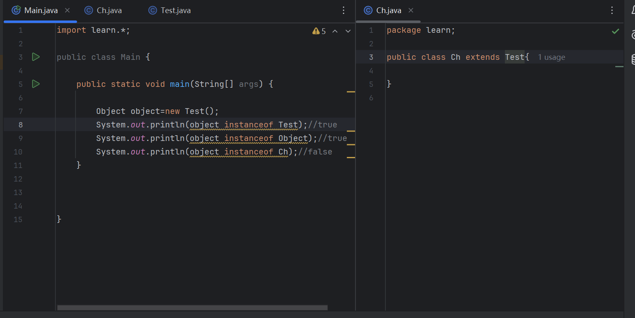Run the main method gutter arrow

pos(36,84)
